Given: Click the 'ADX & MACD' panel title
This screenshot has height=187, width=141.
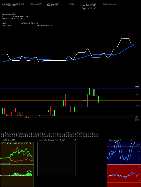Looking at the screenshot, I should coord(9,140).
